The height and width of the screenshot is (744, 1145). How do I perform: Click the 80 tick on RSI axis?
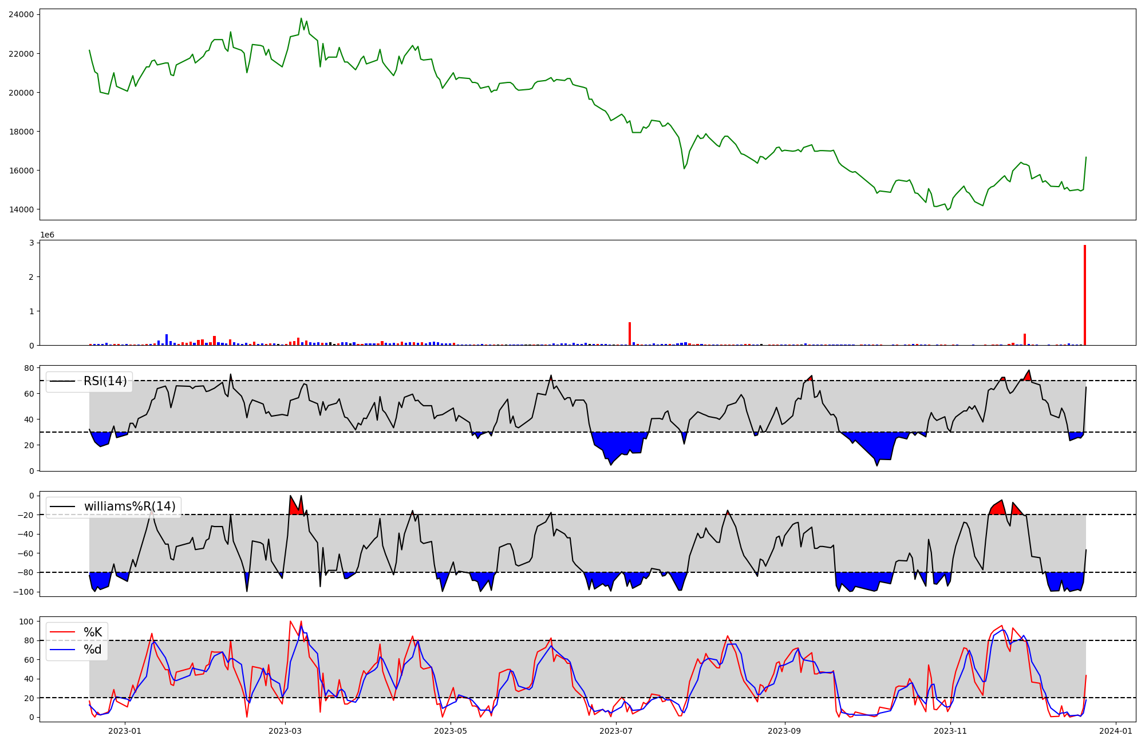29,368
